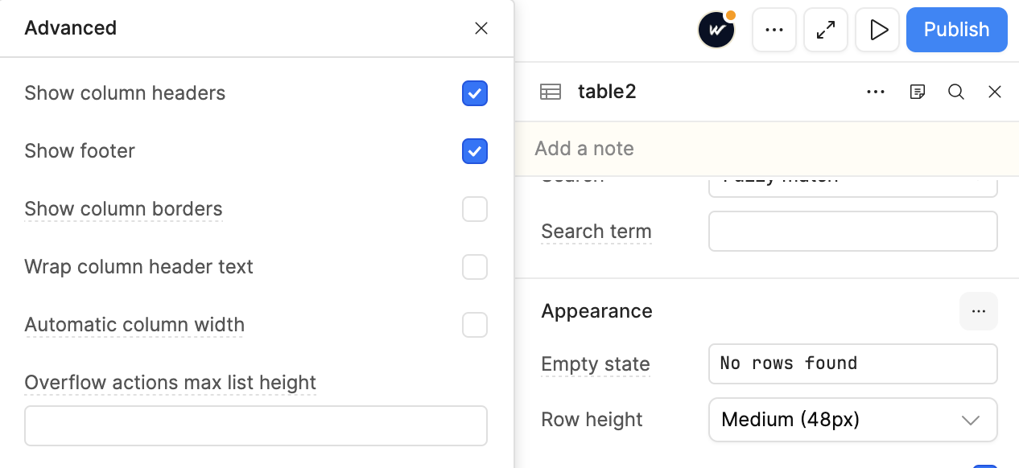Enable Automatic column width
This screenshot has width=1019, height=468.
(475, 325)
